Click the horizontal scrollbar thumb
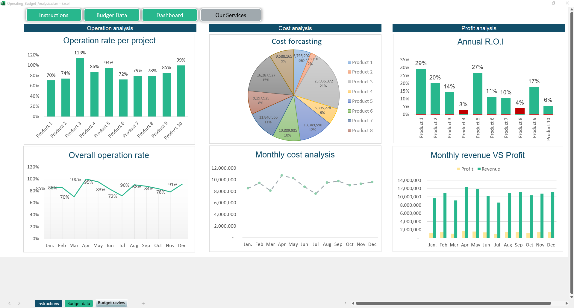Screen dimensions: 574x308 [453, 303]
